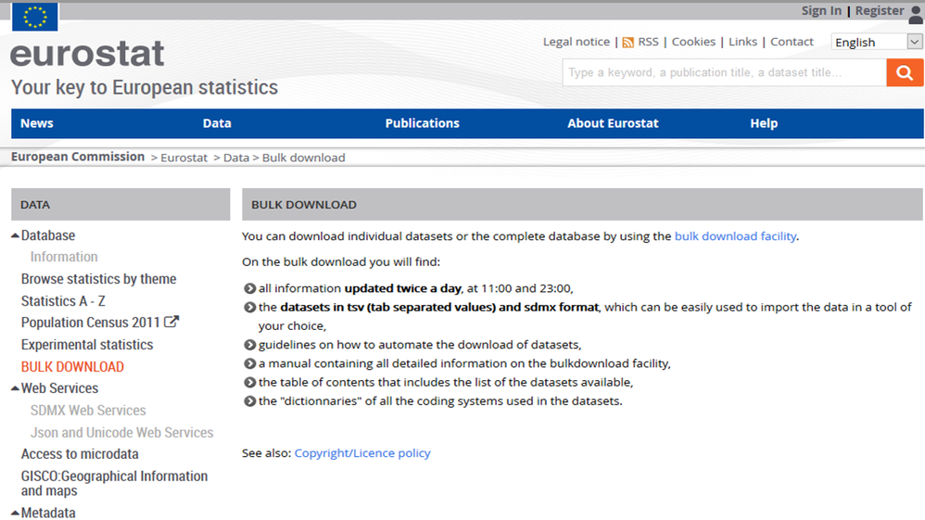Open Browse statistics by theme
Viewport: 925px width, 520px height.
98,279
